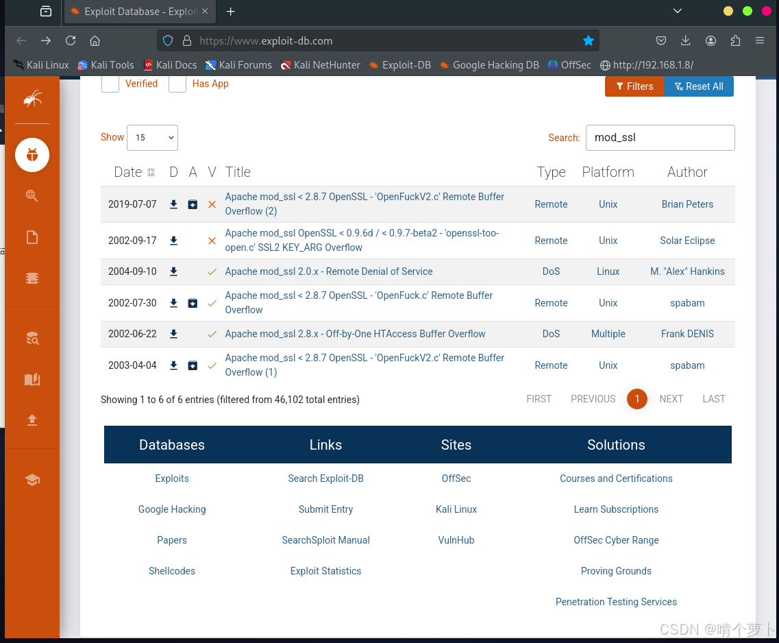This screenshot has height=643, width=779.
Task: Click the site padlock security icon
Action: click(187, 40)
